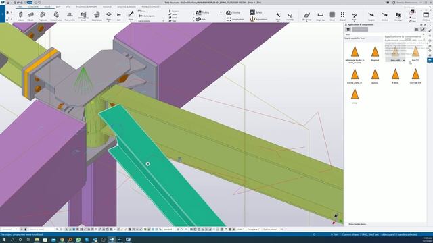
Task: Clear the component catalog search text
Action: pos(424,34)
